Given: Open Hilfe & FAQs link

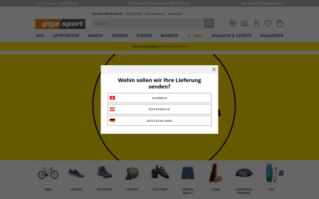Looking at the screenshot, I should [134, 14].
